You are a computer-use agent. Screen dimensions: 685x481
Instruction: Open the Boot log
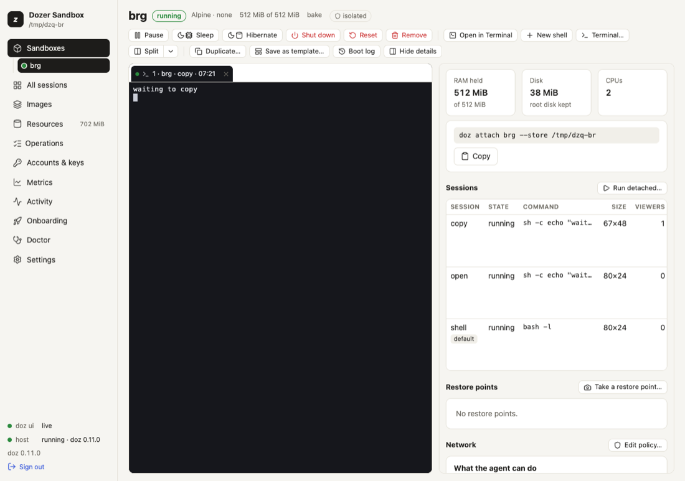[x=356, y=51]
